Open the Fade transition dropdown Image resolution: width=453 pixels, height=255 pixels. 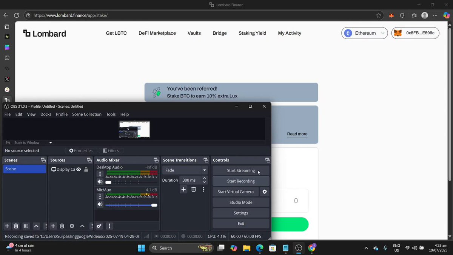185,170
